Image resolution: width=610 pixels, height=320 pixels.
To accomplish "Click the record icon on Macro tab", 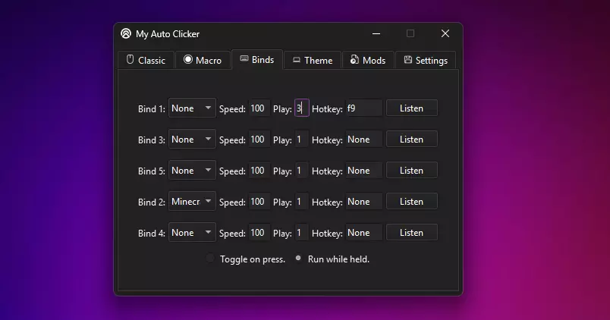I will tap(188, 59).
